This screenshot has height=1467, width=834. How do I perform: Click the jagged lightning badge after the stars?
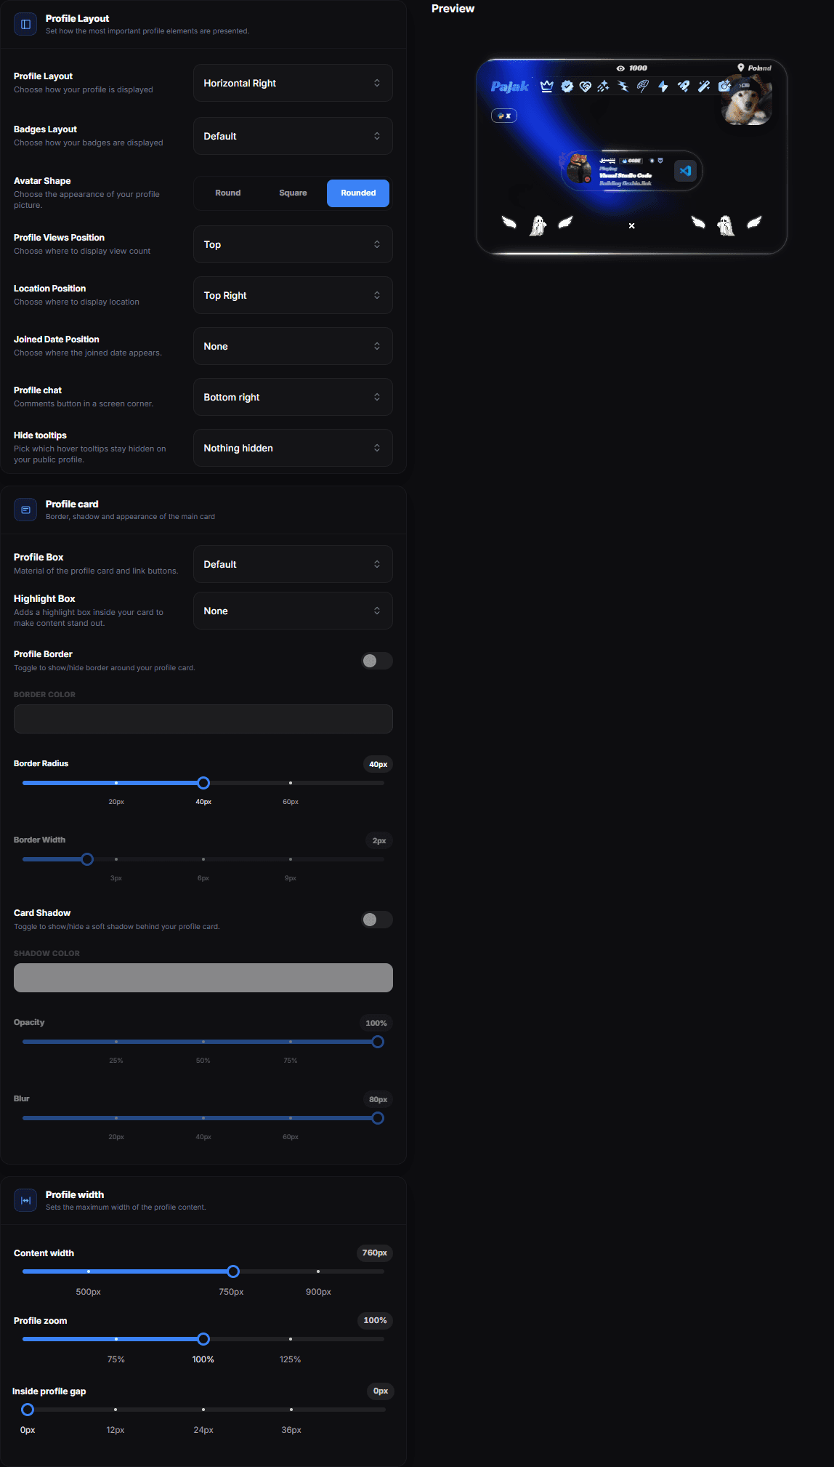623,87
